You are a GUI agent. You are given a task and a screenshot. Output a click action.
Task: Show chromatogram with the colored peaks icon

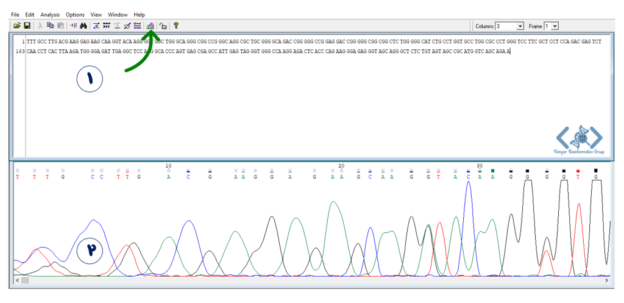pyautogui.click(x=150, y=26)
